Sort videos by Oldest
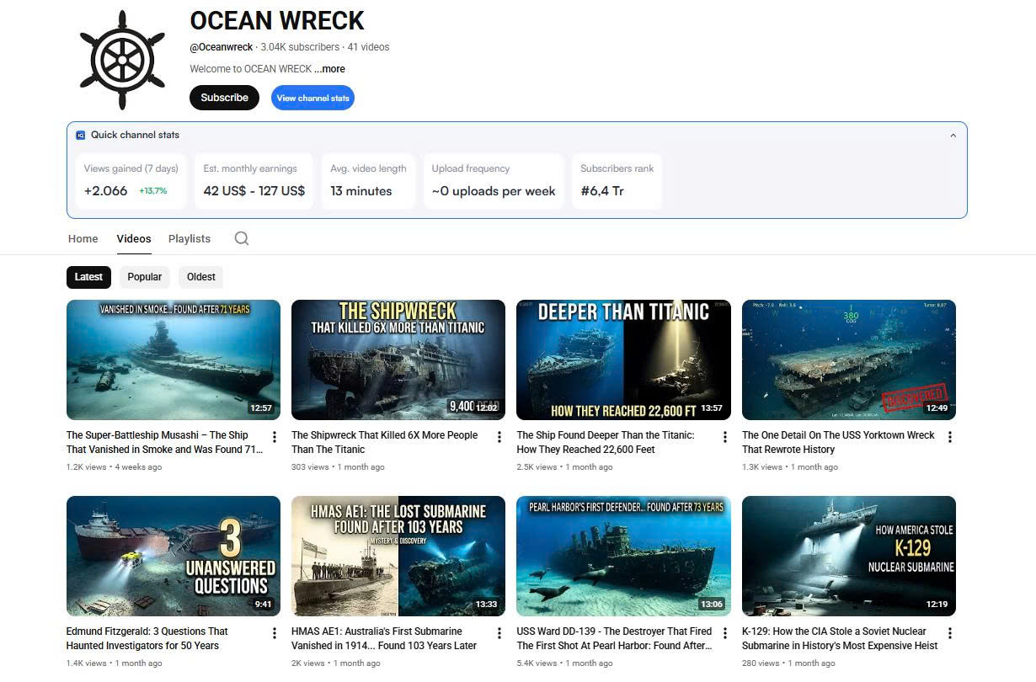1036x682 pixels. pos(201,277)
